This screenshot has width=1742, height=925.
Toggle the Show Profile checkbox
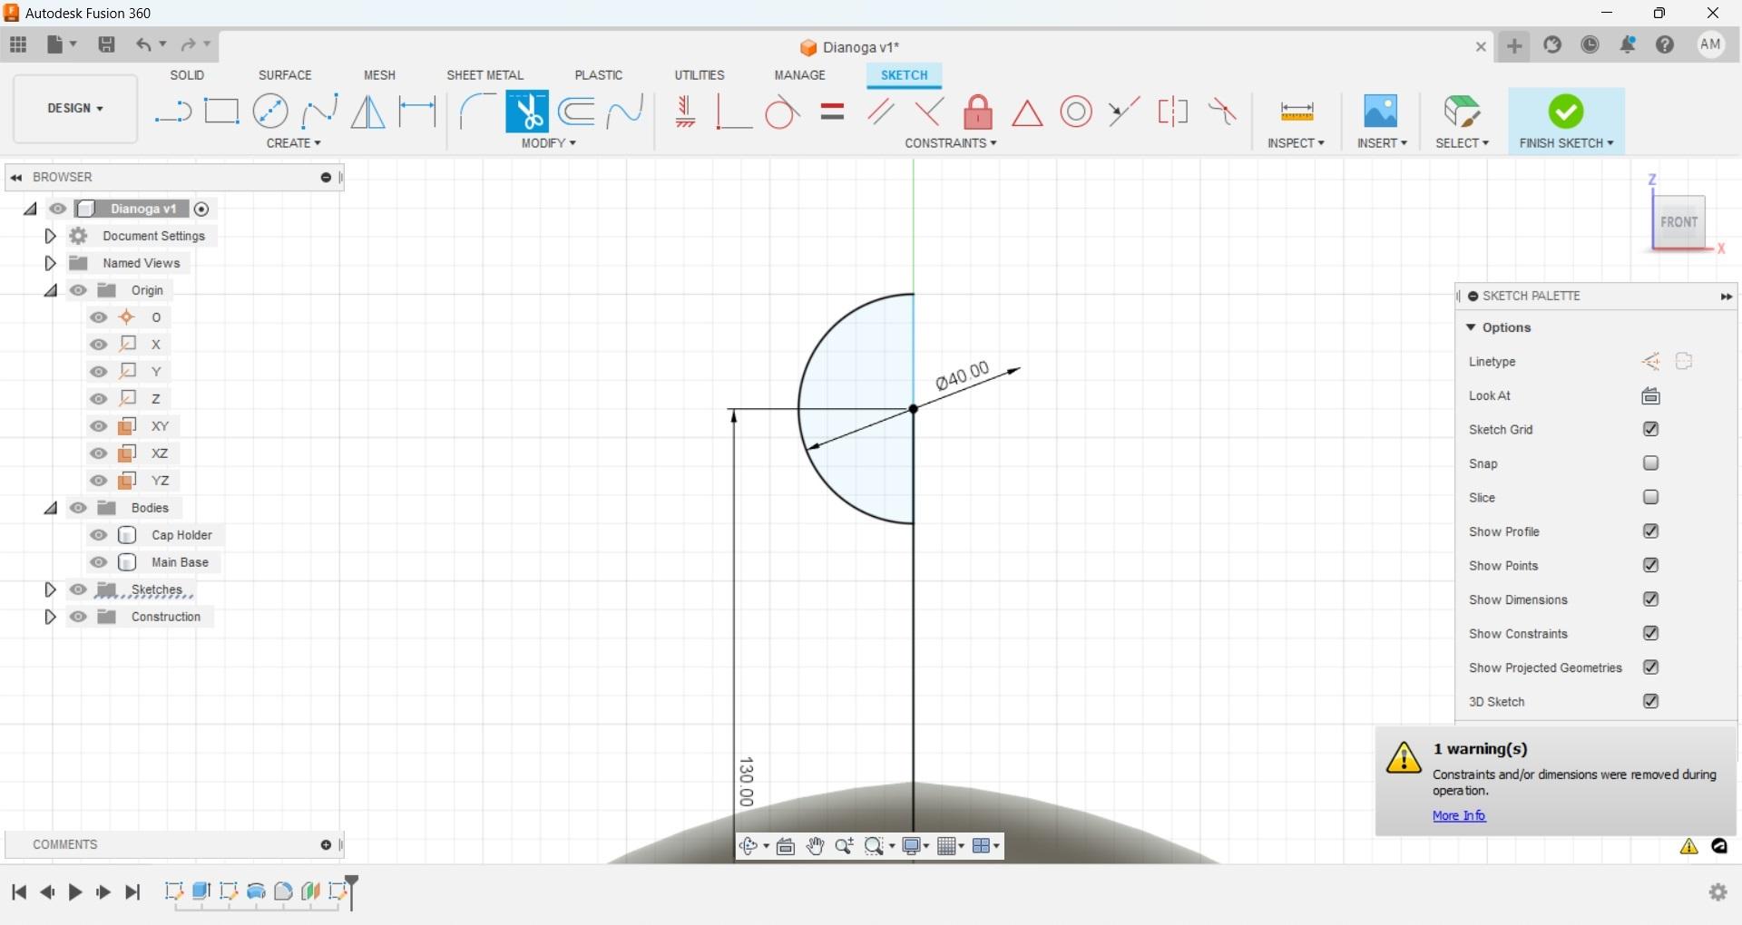1651,531
